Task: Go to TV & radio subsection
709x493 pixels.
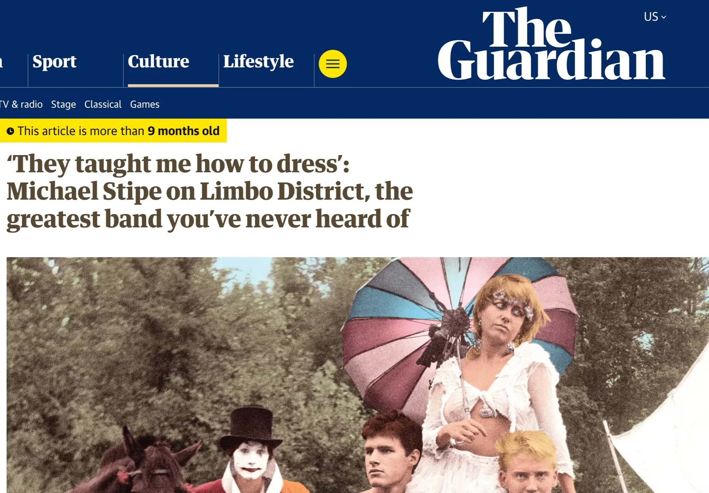Action: (x=21, y=104)
